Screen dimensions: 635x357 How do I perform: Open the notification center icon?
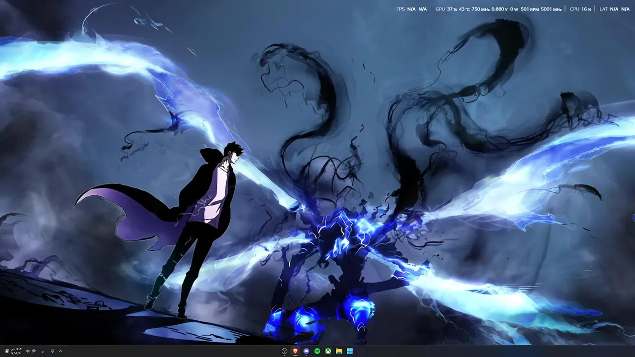point(7,351)
